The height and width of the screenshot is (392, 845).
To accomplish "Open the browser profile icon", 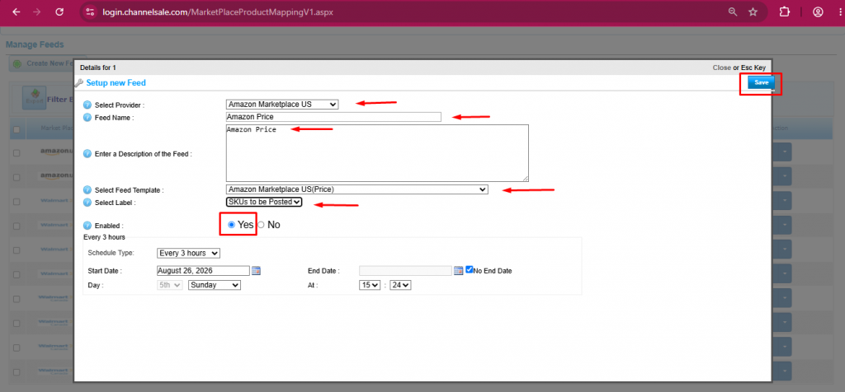I will (x=818, y=12).
